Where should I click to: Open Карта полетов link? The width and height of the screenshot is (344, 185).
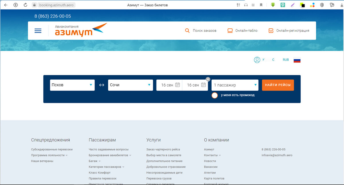(214, 178)
